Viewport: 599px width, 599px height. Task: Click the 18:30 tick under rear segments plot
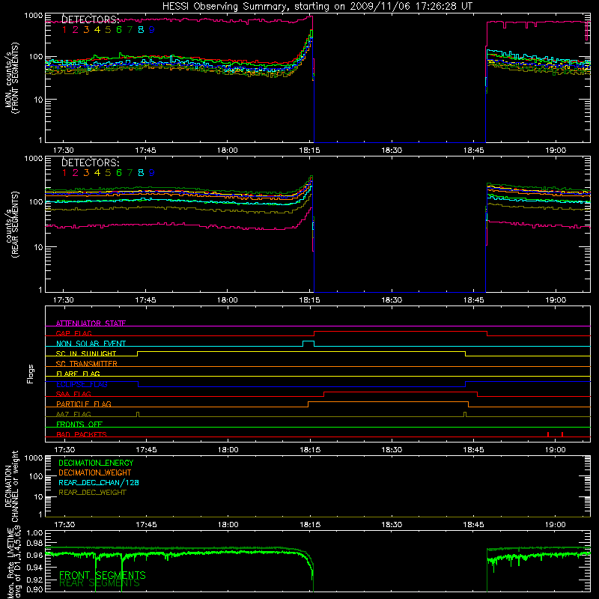392,300
